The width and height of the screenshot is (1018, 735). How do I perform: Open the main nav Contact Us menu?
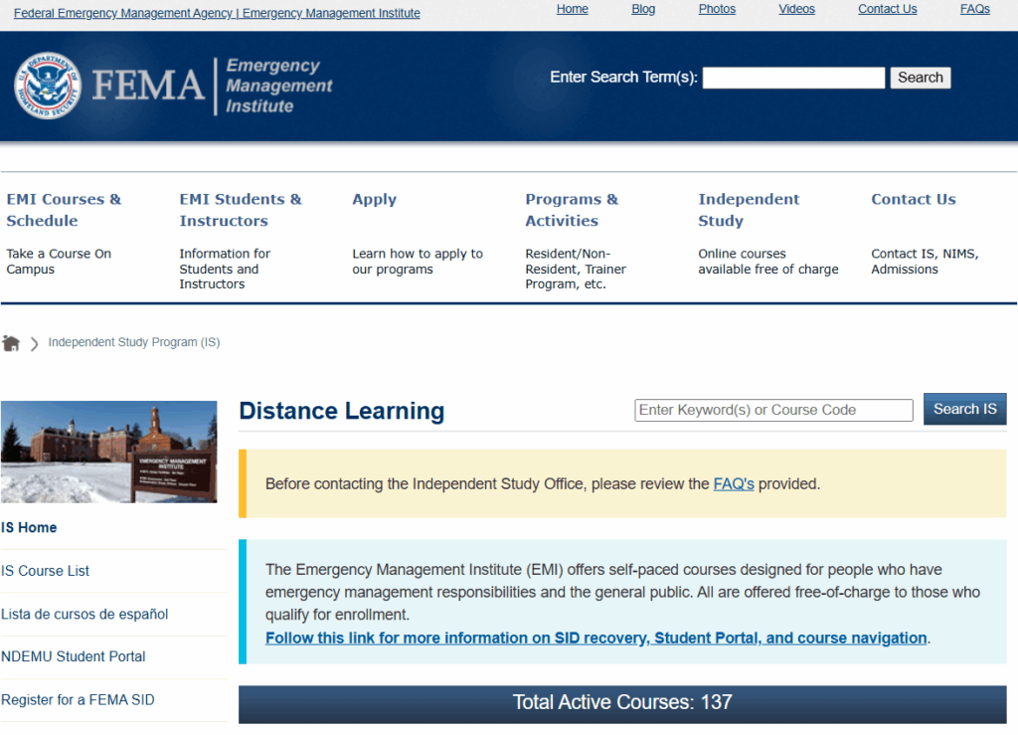(x=914, y=199)
